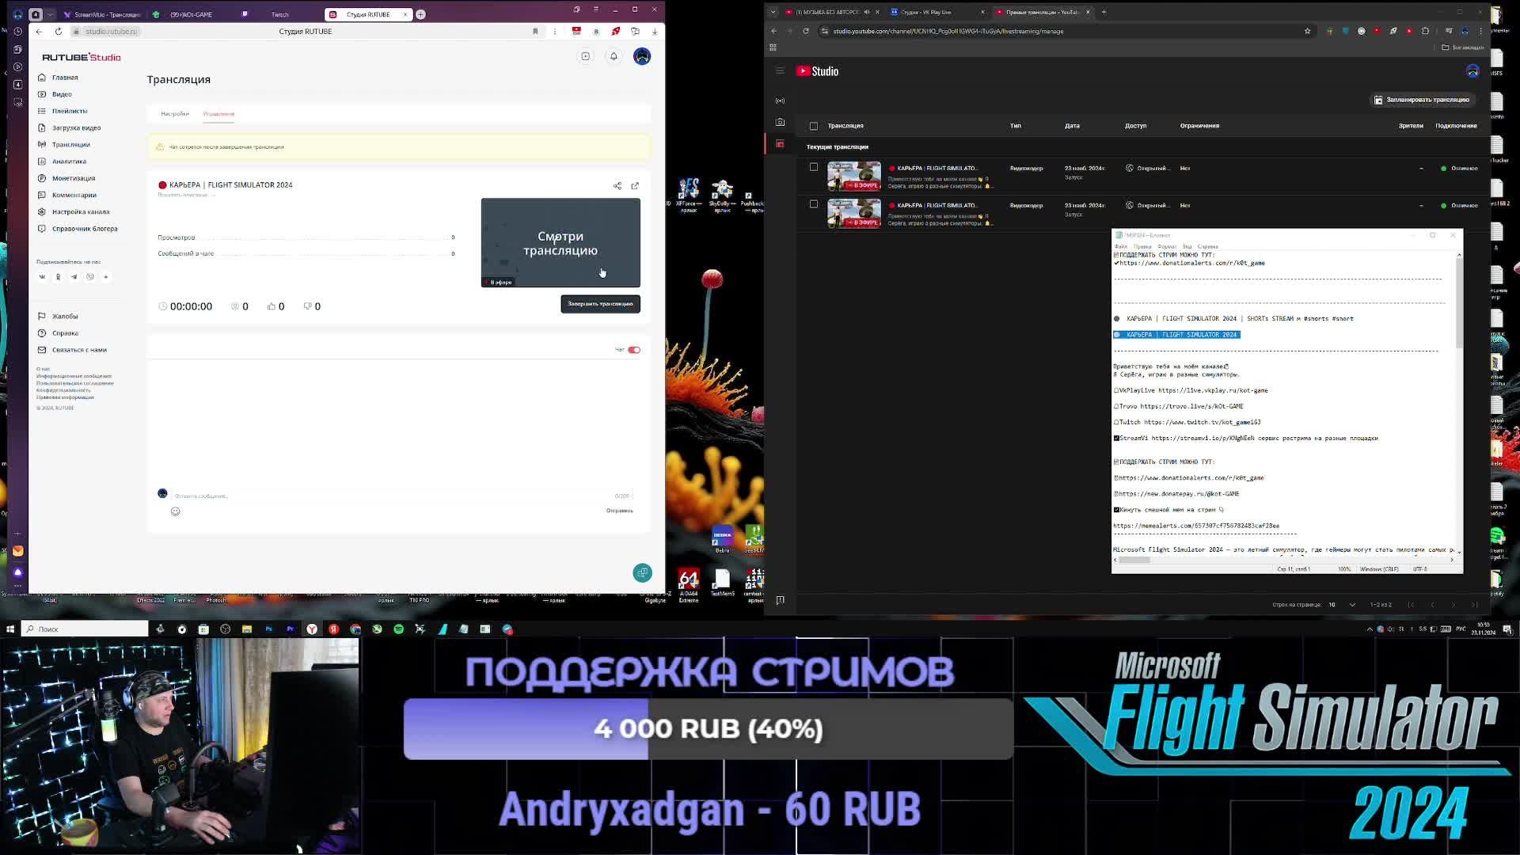Check the second live broadcast row checkbox

814,205
